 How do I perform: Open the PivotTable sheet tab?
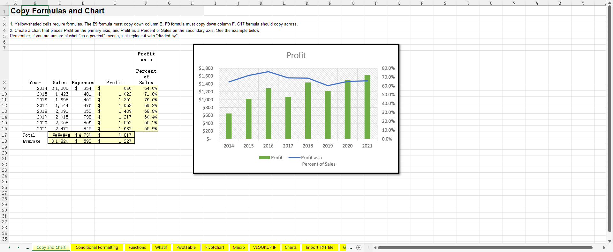[186, 248]
